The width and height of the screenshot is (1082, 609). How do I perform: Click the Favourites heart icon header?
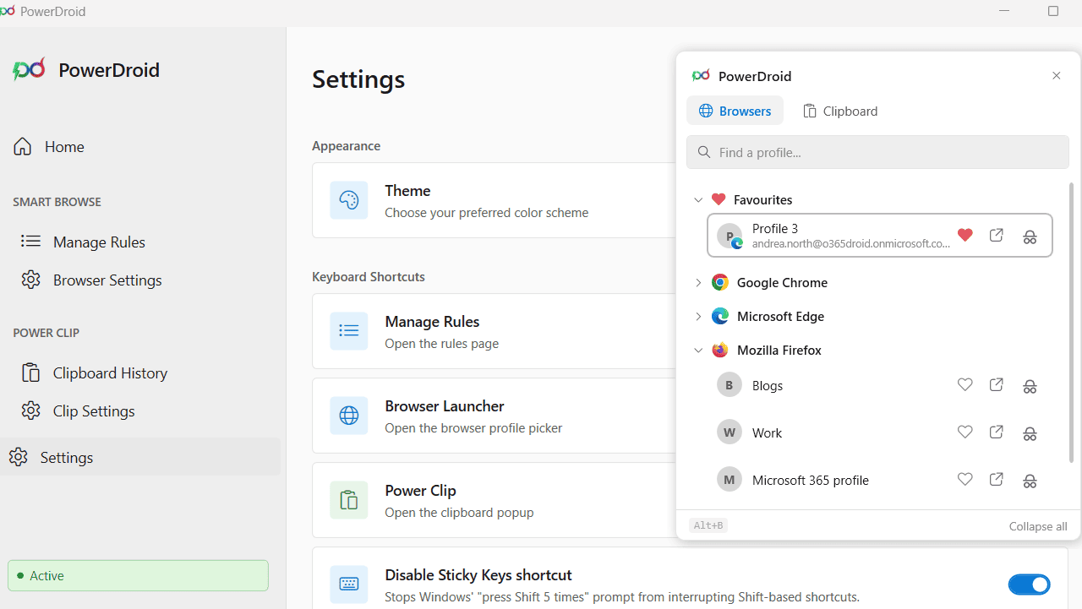[719, 199]
